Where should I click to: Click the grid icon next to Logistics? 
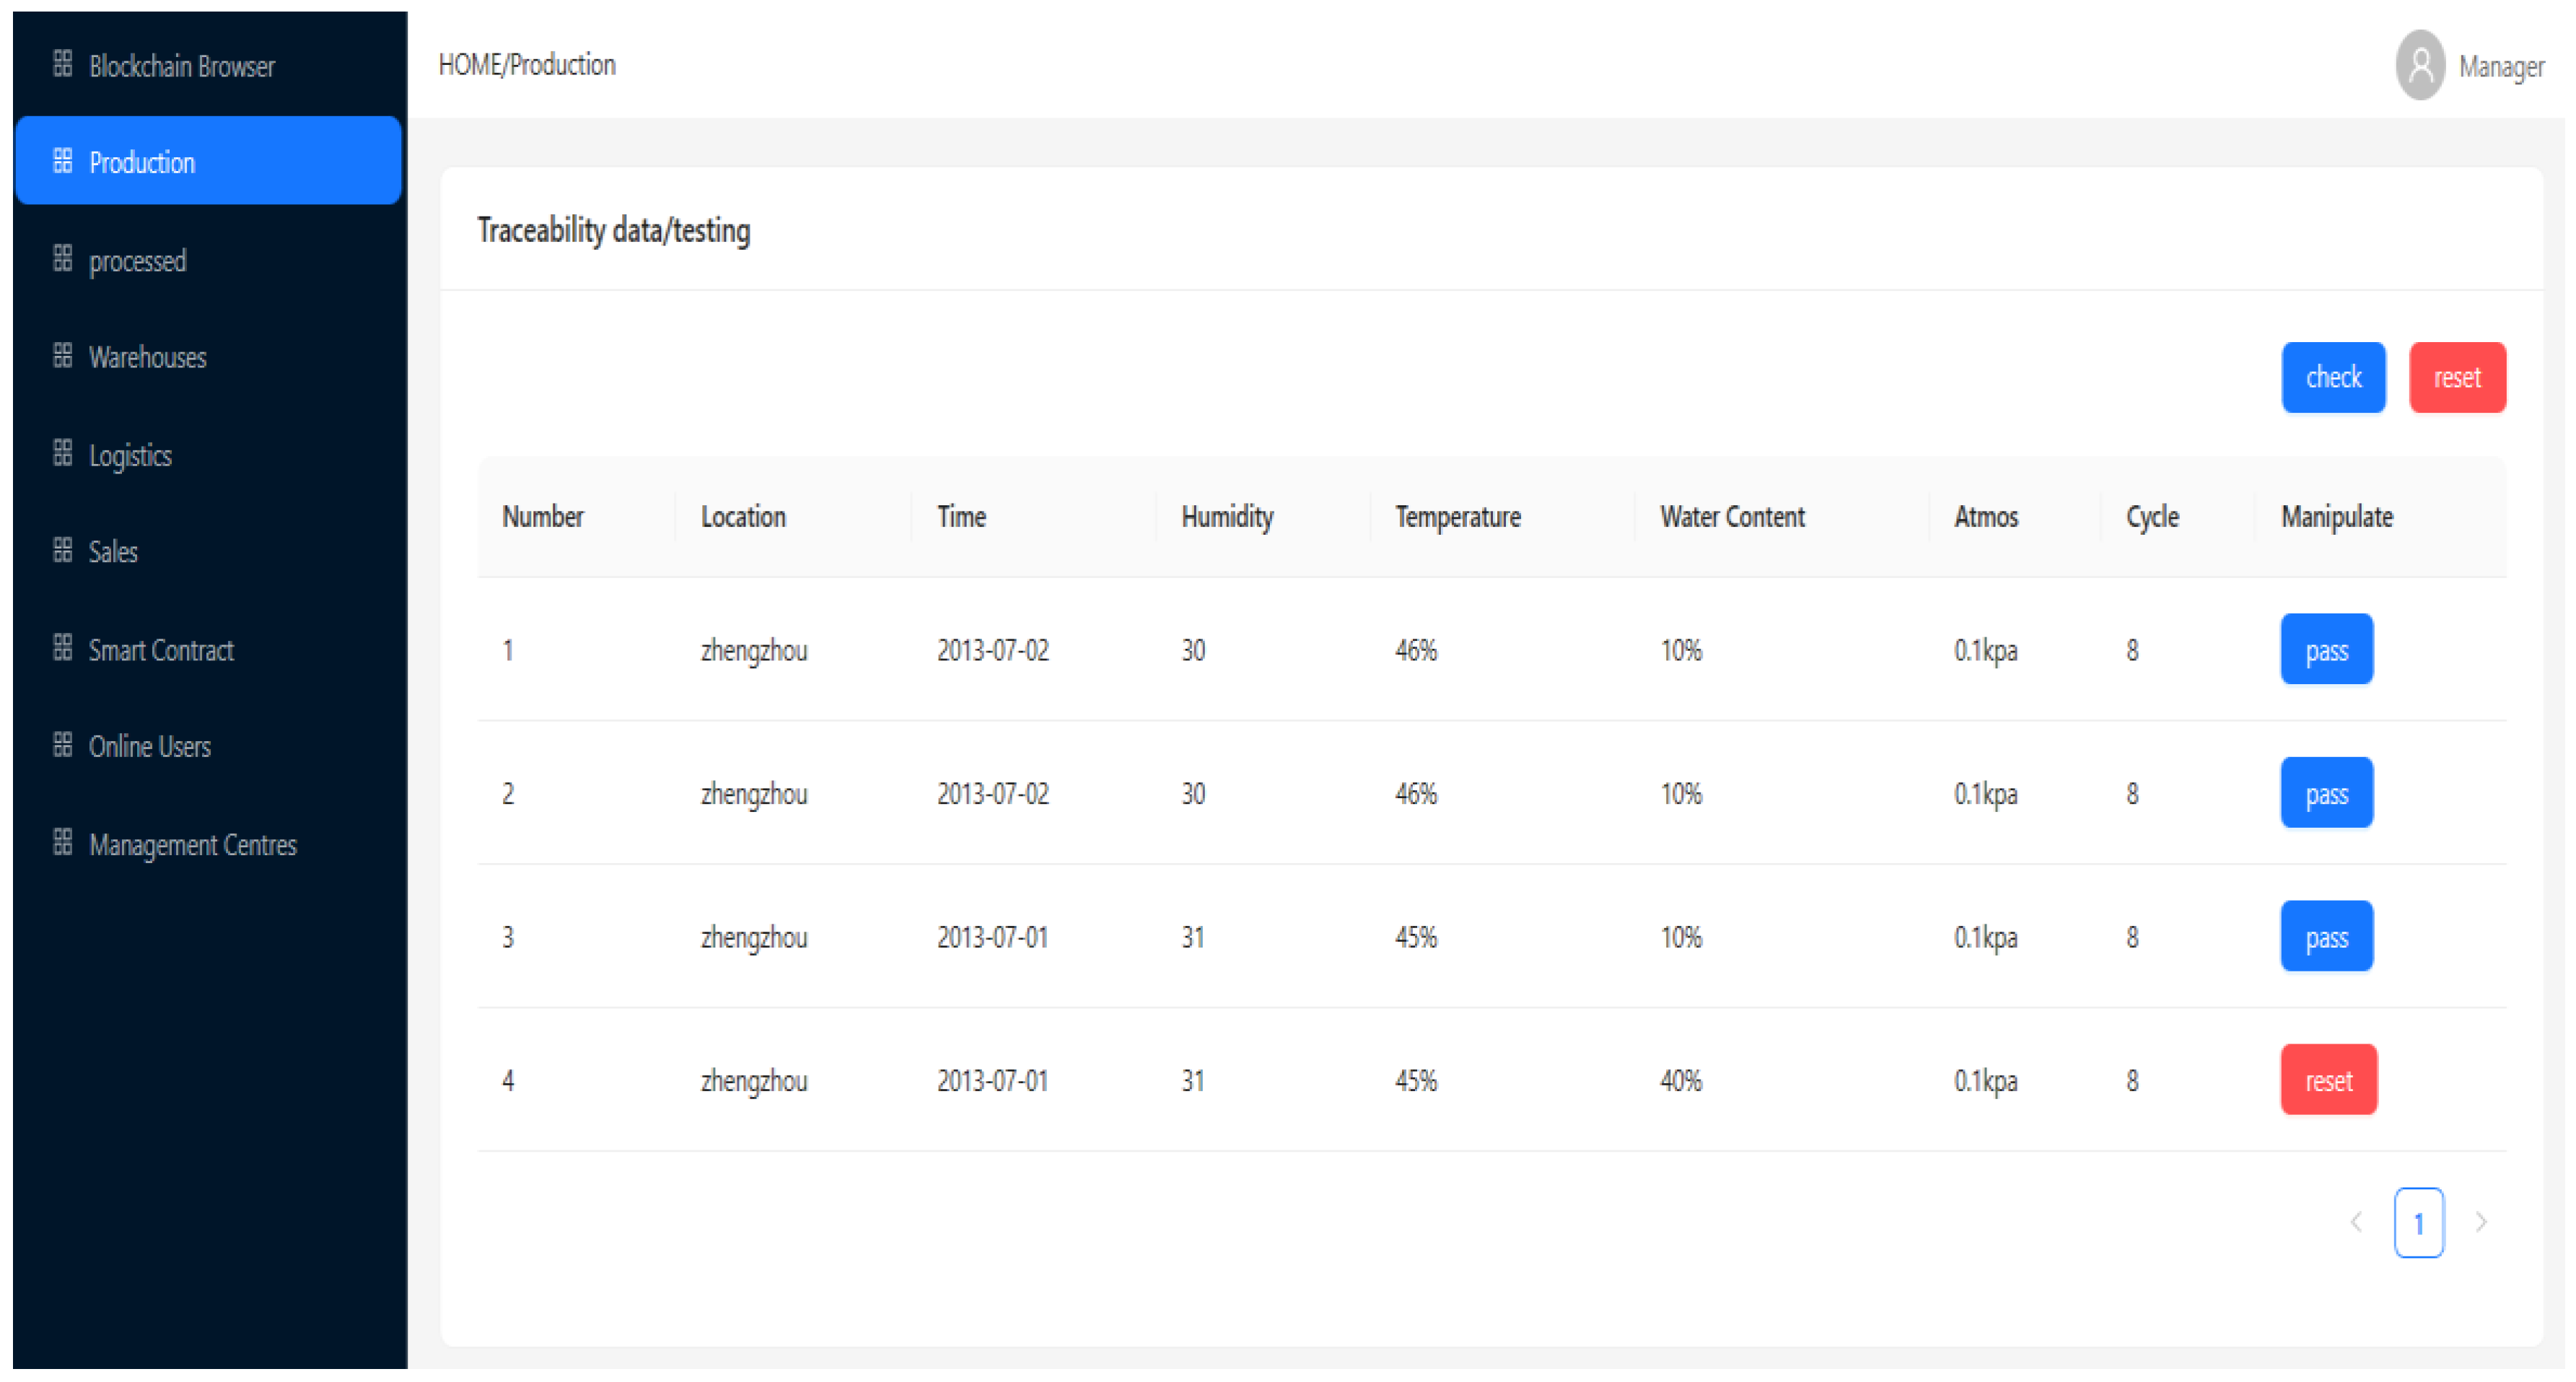(62, 453)
